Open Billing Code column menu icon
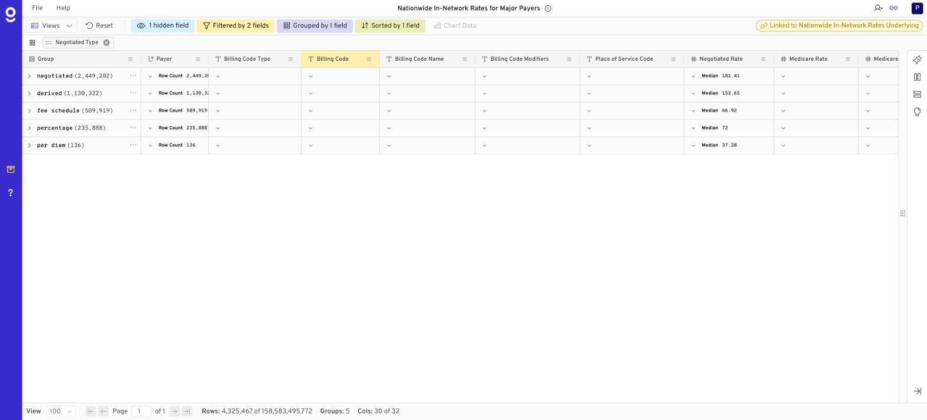 (368, 59)
